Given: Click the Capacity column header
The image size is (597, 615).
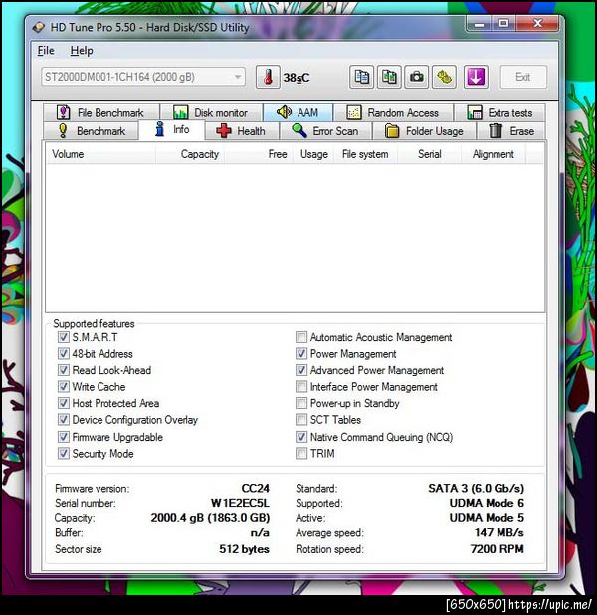Looking at the screenshot, I should (190, 154).
